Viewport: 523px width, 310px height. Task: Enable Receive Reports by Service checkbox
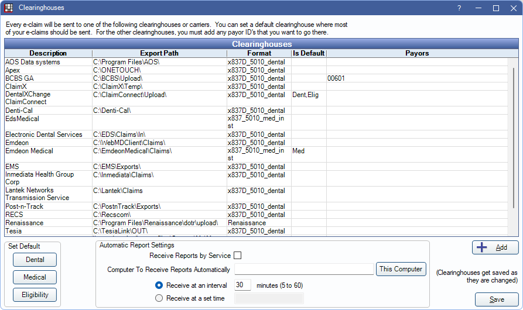pos(237,256)
